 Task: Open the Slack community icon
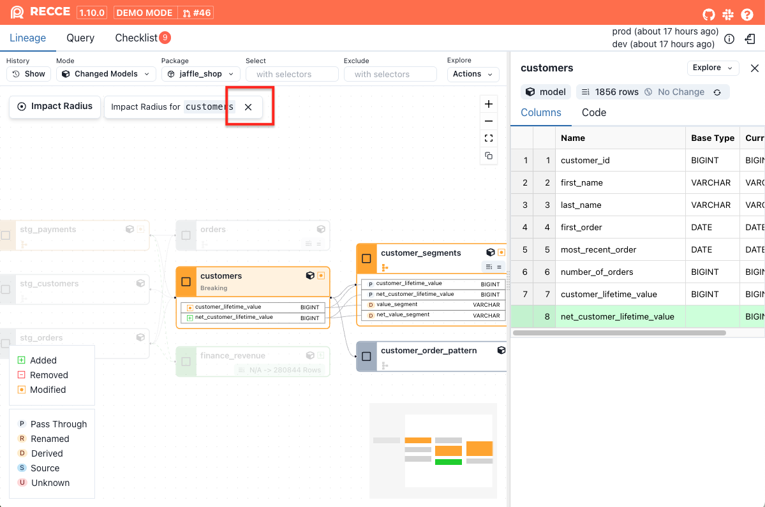pyautogui.click(x=728, y=14)
